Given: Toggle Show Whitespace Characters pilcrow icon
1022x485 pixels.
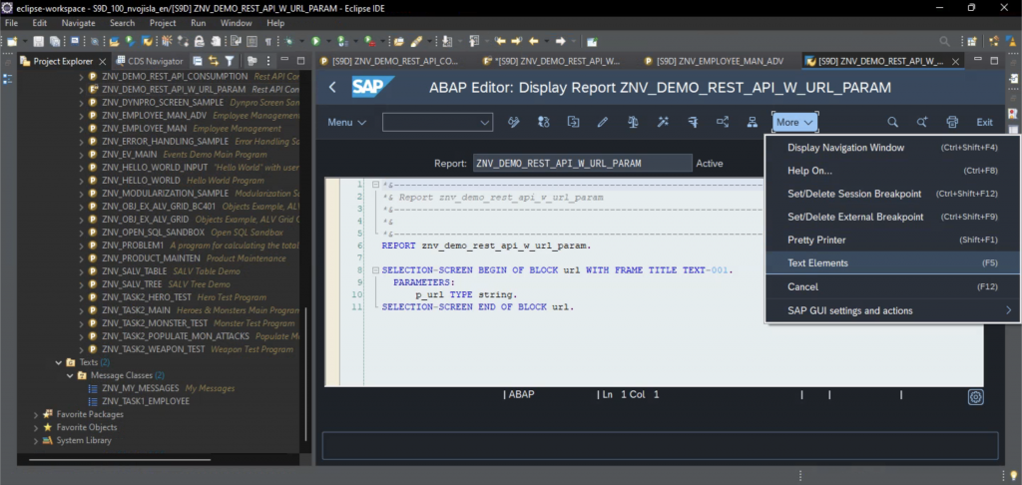Looking at the screenshot, I should [267, 41].
